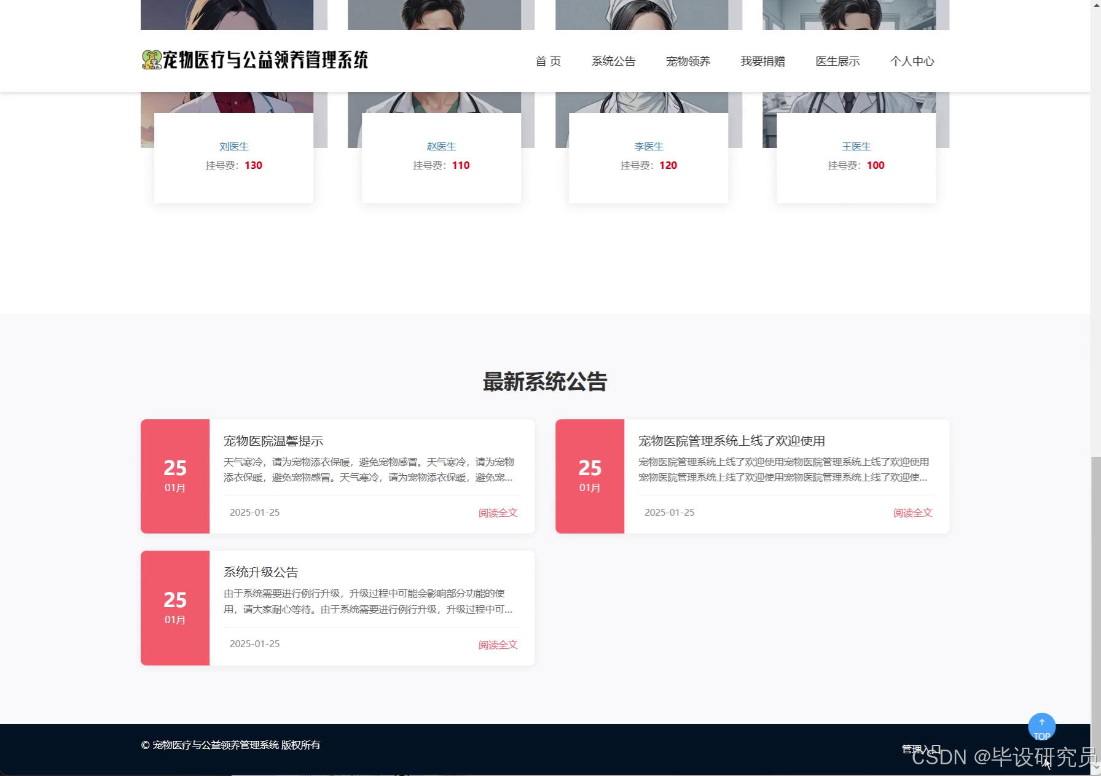Select the 我要捐赠 navigation item

tap(762, 61)
